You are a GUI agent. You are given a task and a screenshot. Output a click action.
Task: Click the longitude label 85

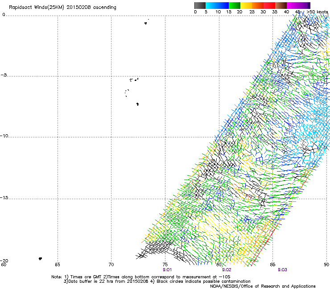272,265
